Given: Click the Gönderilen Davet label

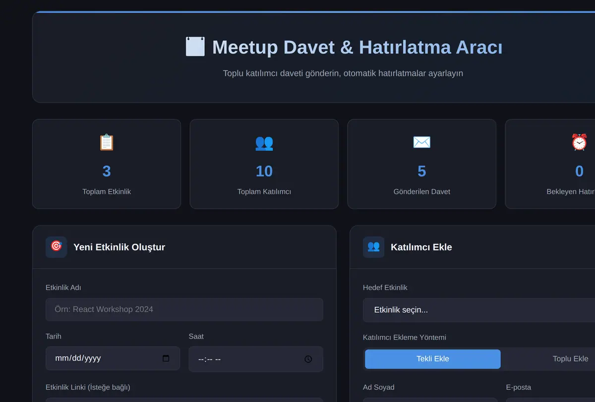Looking at the screenshot, I should (x=422, y=191).
